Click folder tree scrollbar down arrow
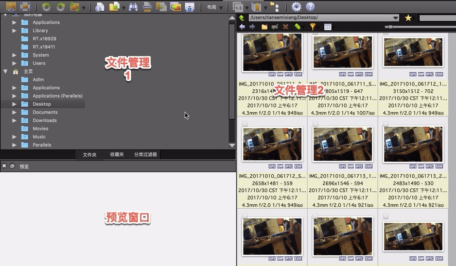Image resolution: width=456 pixels, height=266 pixels. 232,145
